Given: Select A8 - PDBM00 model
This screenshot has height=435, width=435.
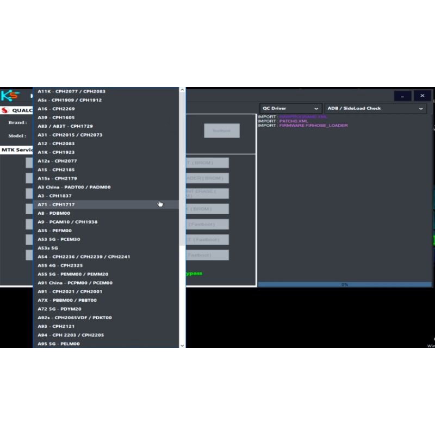Looking at the screenshot, I should [x=106, y=213].
